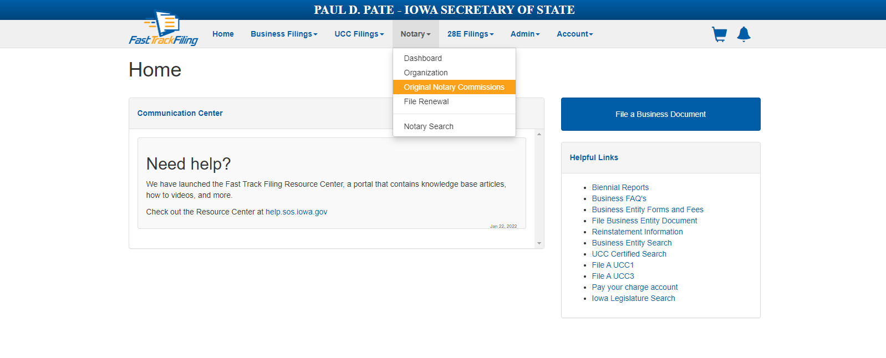Viewport: 886px width, 358px height.
Task: Click the Fast Track Filing logo
Action: click(x=164, y=28)
